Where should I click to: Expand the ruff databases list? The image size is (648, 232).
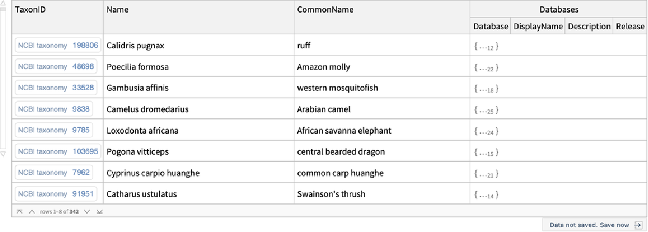(x=486, y=47)
